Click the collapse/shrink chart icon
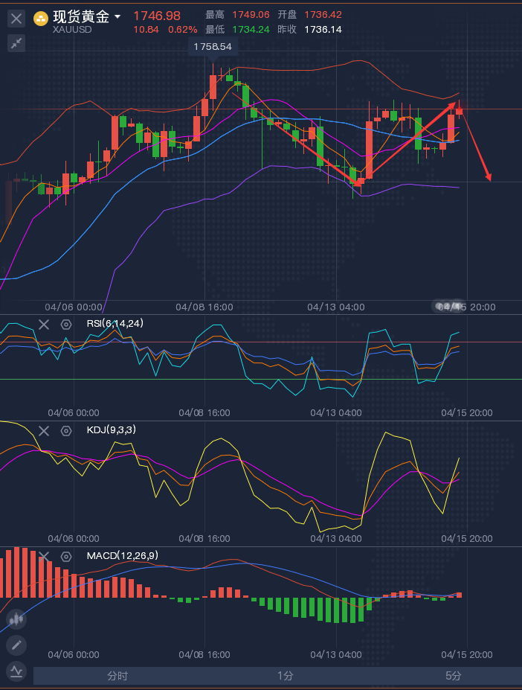522x690 pixels. point(16,43)
